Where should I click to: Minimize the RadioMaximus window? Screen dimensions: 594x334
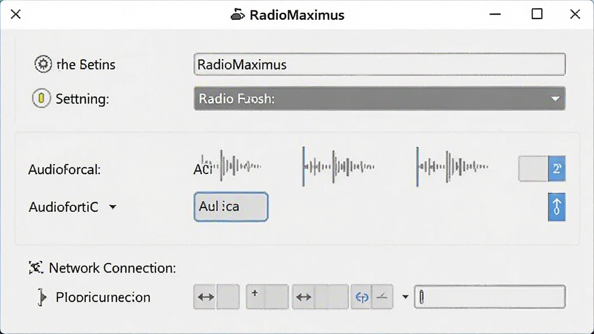(x=495, y=14)
